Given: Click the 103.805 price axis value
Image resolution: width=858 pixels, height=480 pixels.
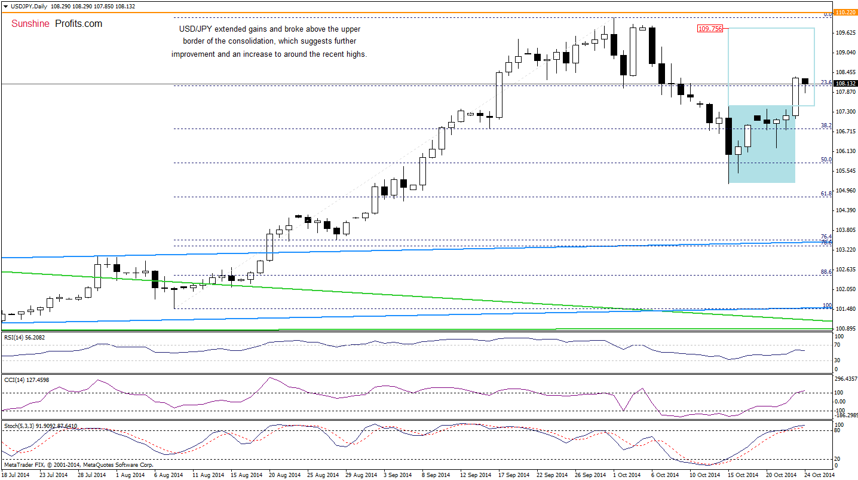Looking at the screenshot, I should [x=845, y=230].
